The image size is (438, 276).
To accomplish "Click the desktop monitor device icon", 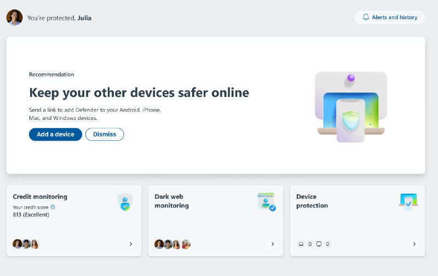I will coord(319,244).
